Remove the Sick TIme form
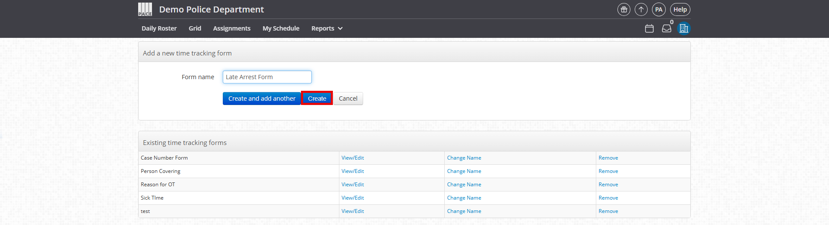Viewport: 829px width, 225px height. tap(608, 198)
